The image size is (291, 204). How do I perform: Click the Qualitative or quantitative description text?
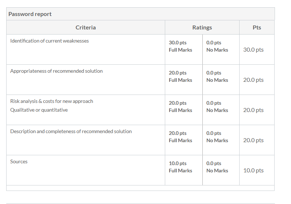pos(39,110)
